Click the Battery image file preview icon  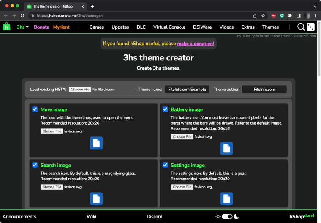pos(227,148)
